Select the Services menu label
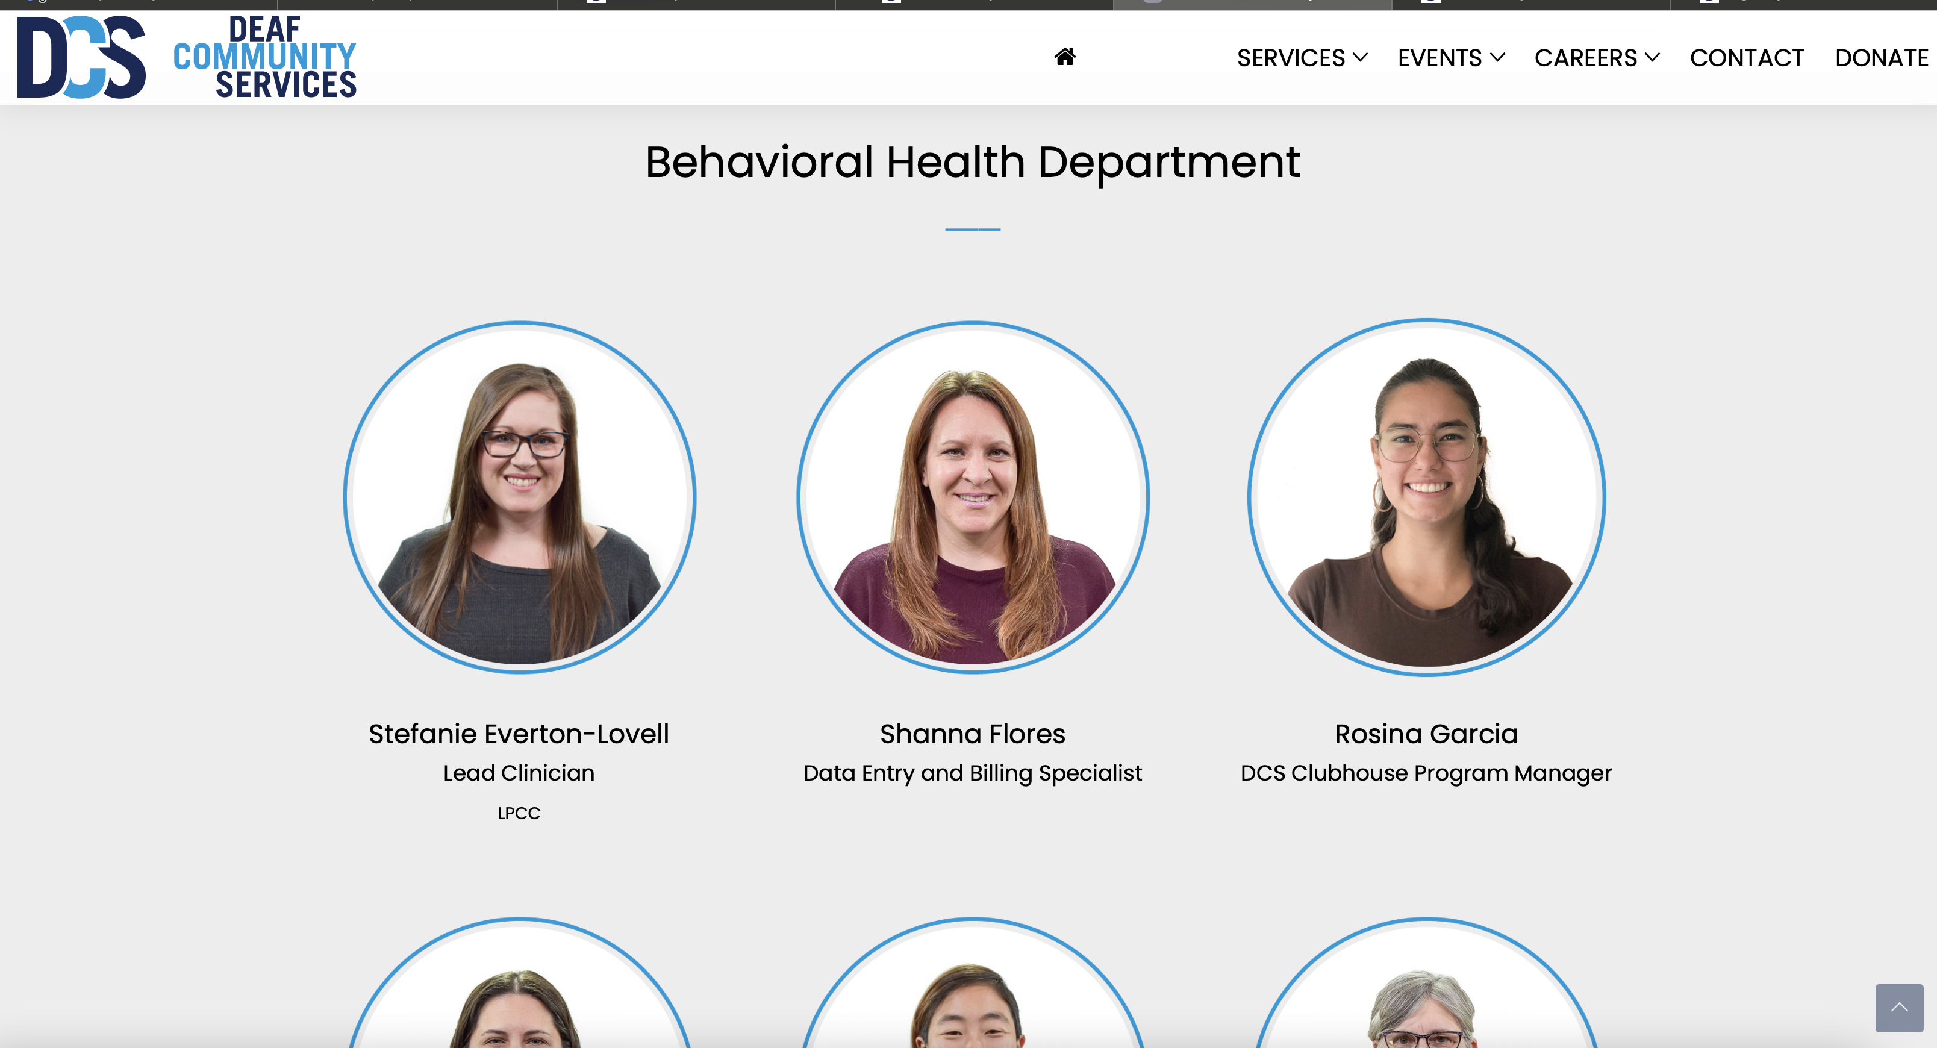The width and height of the screenshot is (1937, 1048). click(1290, 58)
